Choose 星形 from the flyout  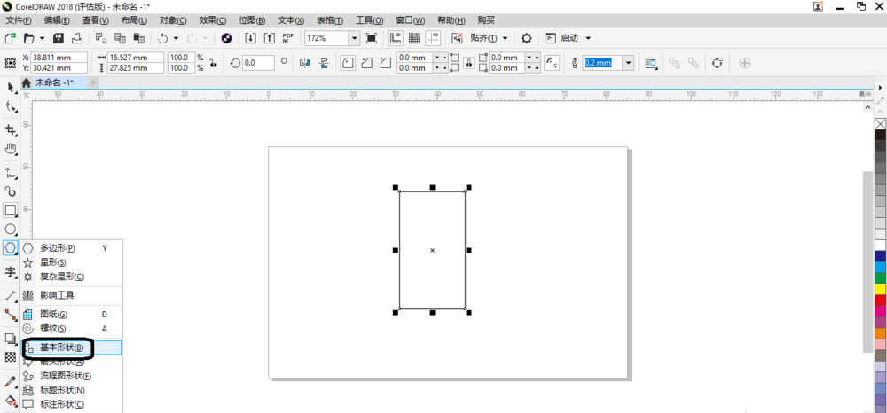point(52,262)
